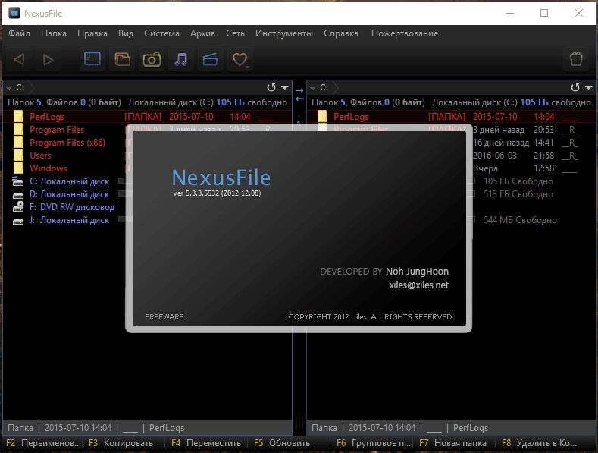Open the Архив menu
The image size is (598, 453).
click(202, 33)
